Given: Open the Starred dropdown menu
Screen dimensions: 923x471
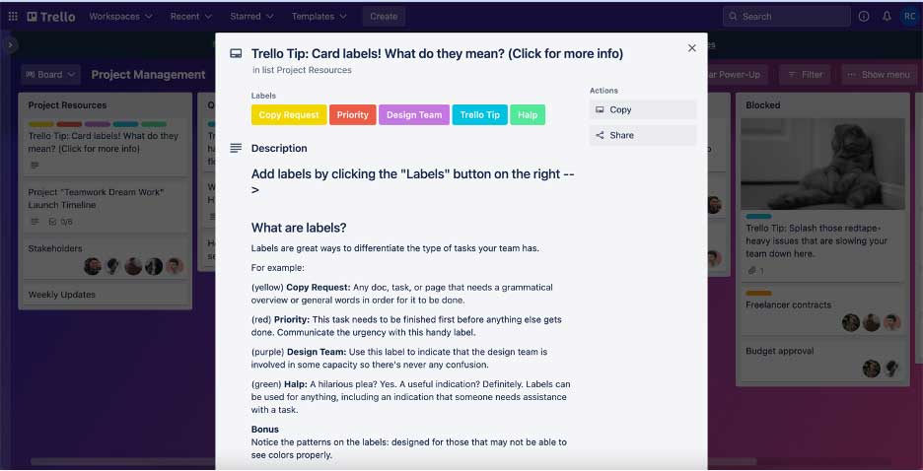Looking at the screenshot, I should point(251,17).
